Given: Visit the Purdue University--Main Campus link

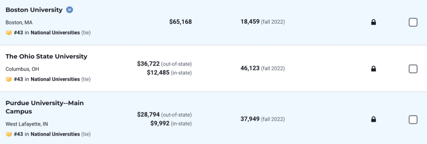Looking at the screenshot, I should click(x=45, y=107).
